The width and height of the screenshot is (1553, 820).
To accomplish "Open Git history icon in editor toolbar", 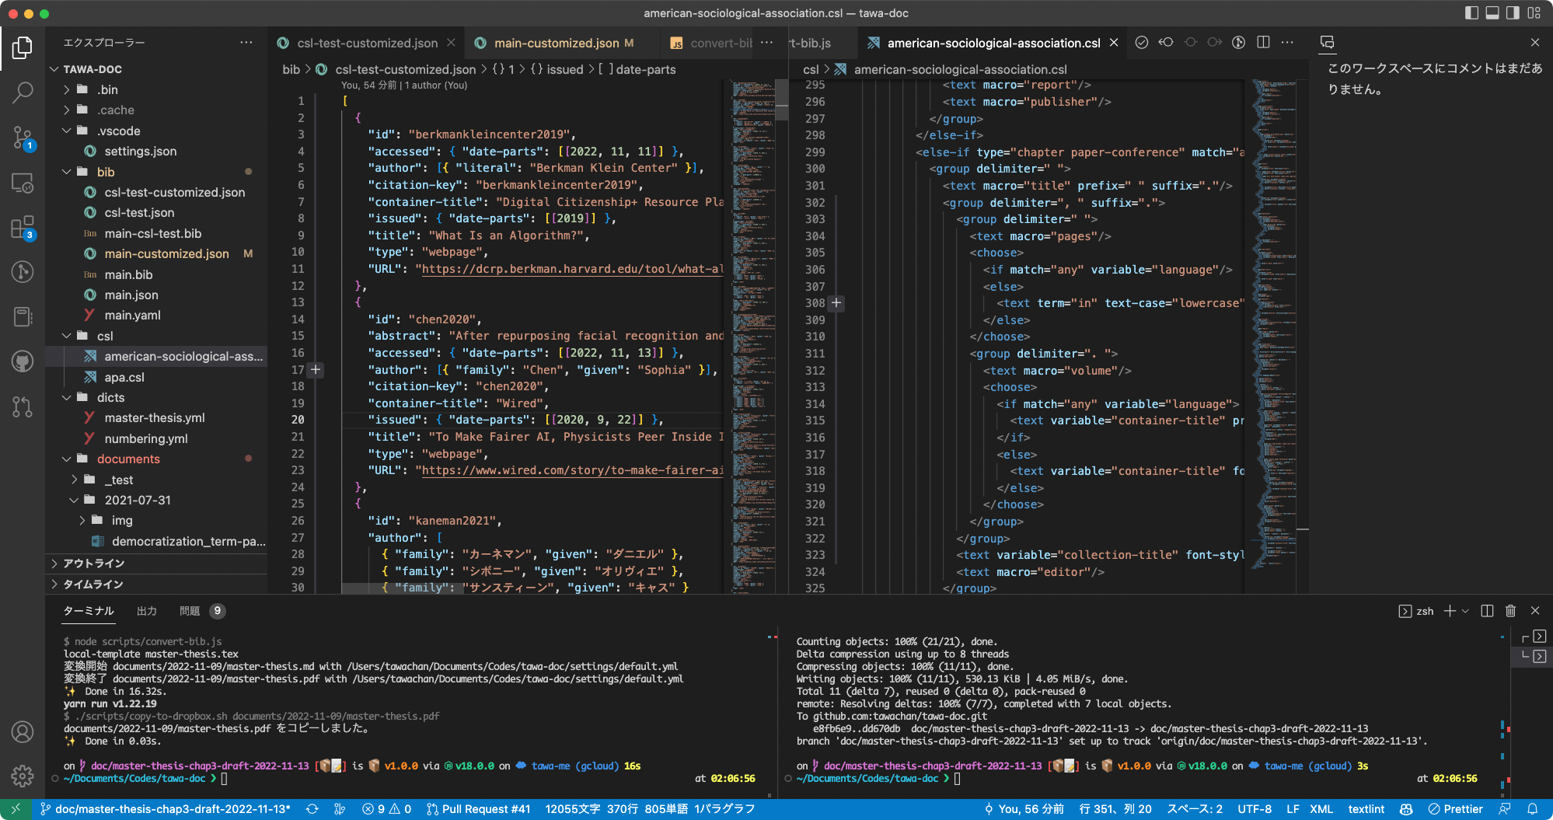I will coord(1239,43).
